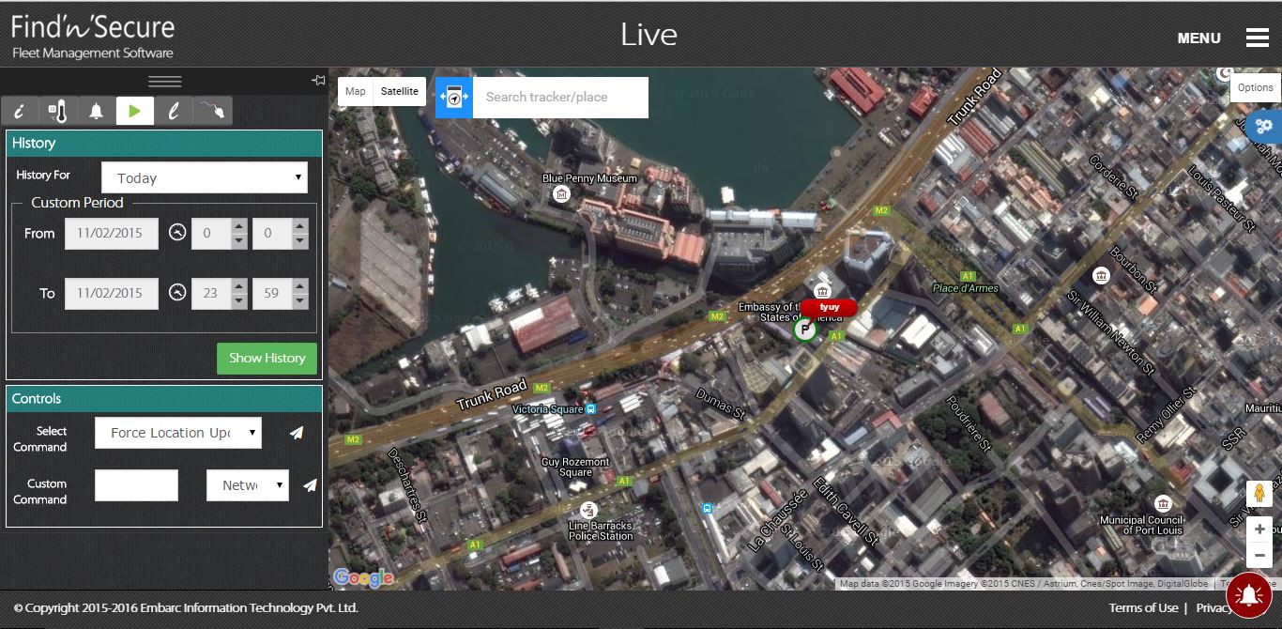Click the Place d'Armes map label
Screen dimensions: 1282x629
966,288
